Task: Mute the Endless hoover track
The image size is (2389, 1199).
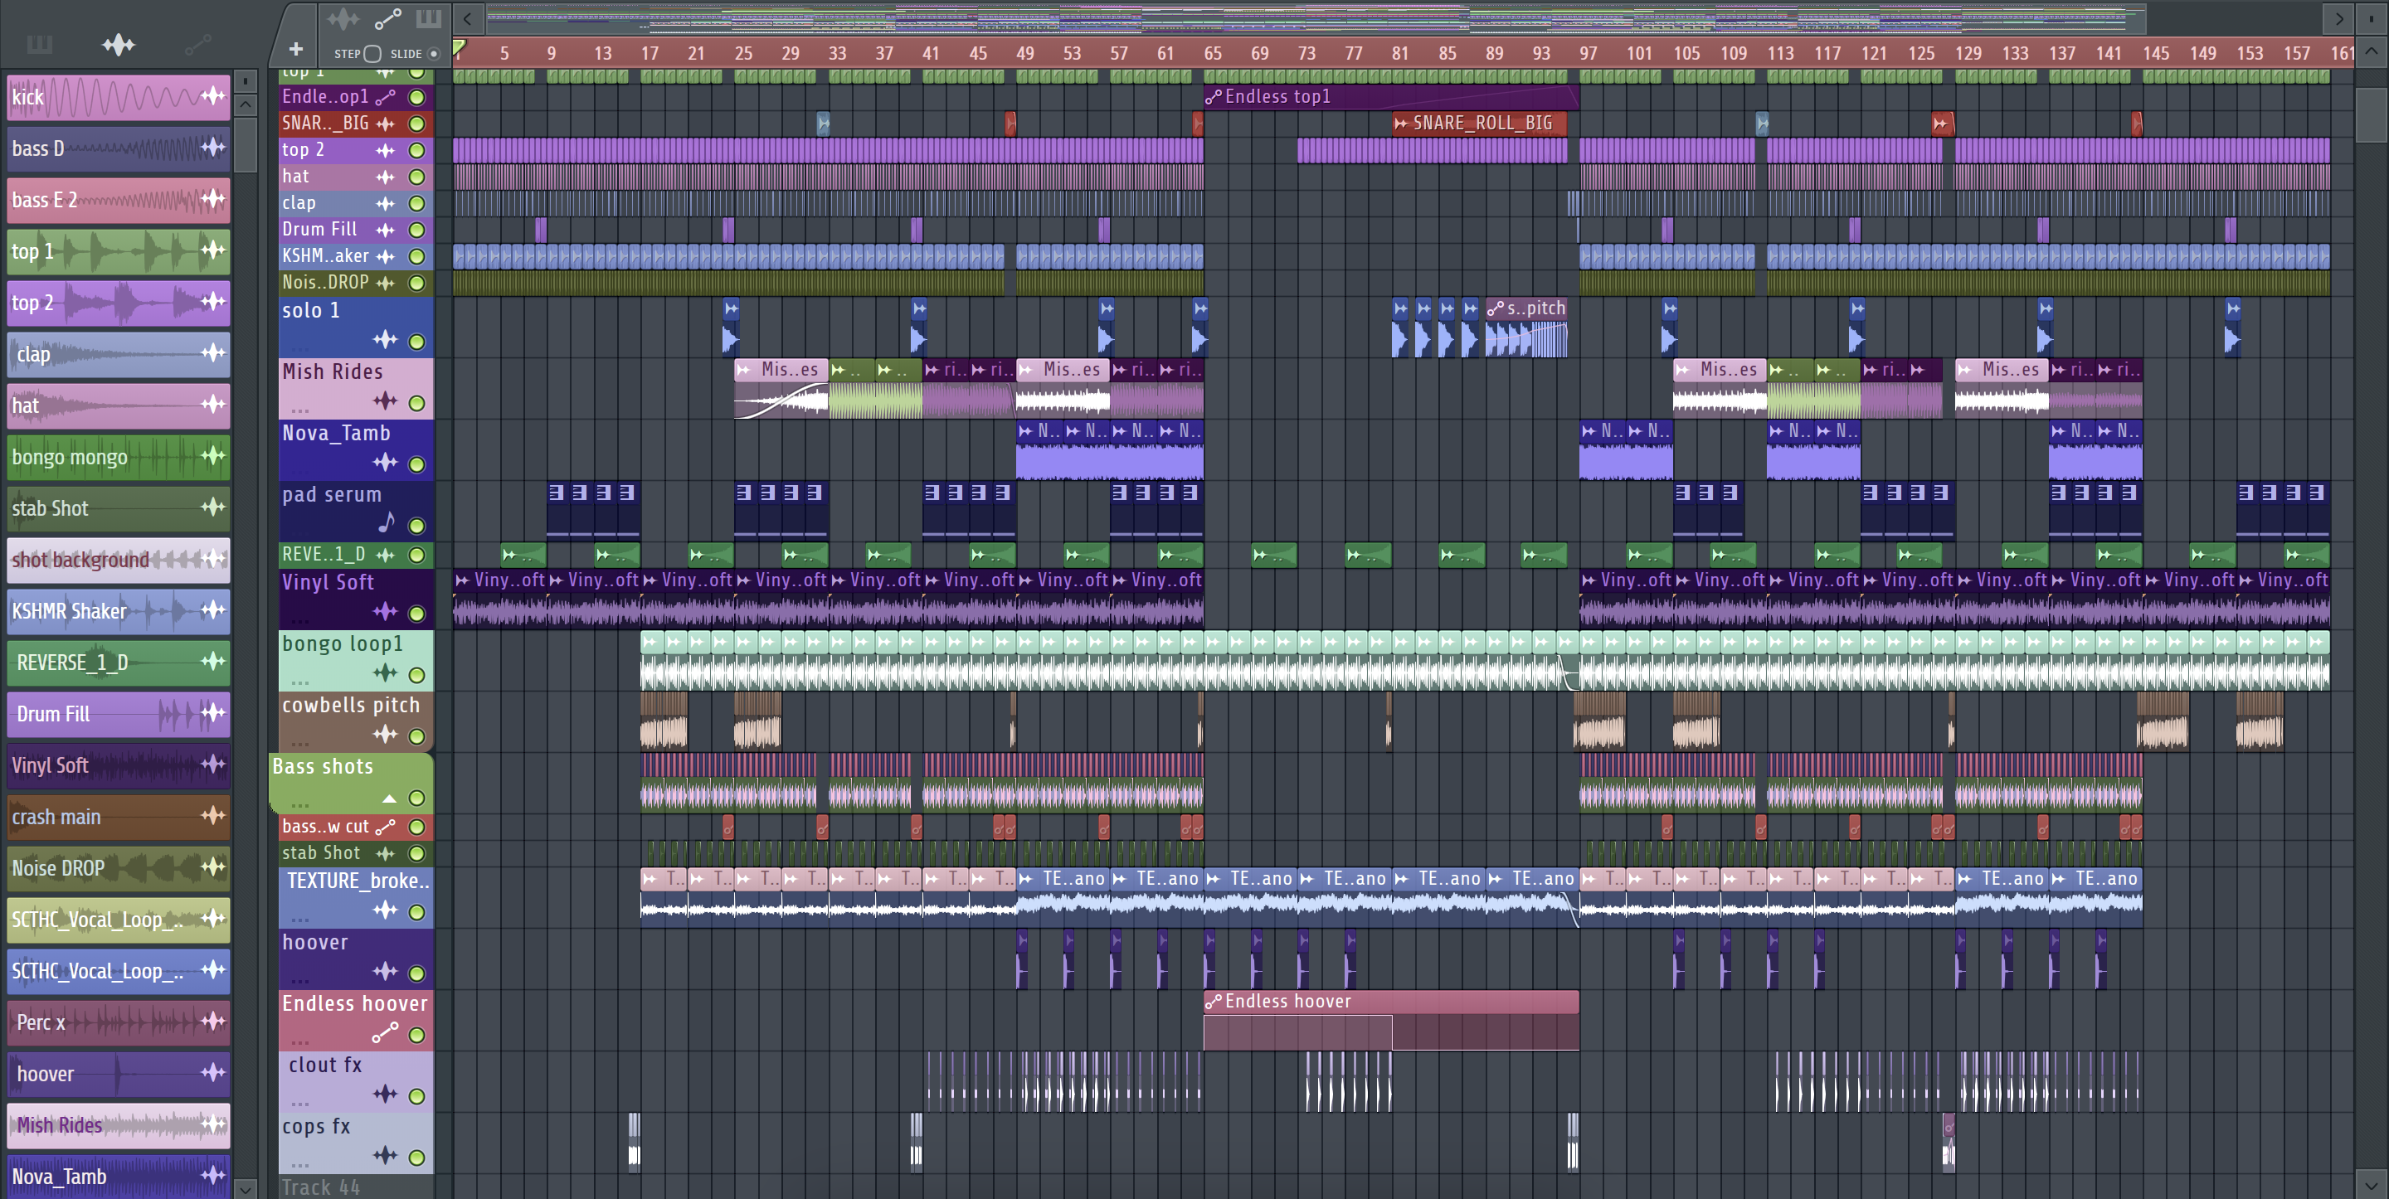Action: (x=417, y=1035)
